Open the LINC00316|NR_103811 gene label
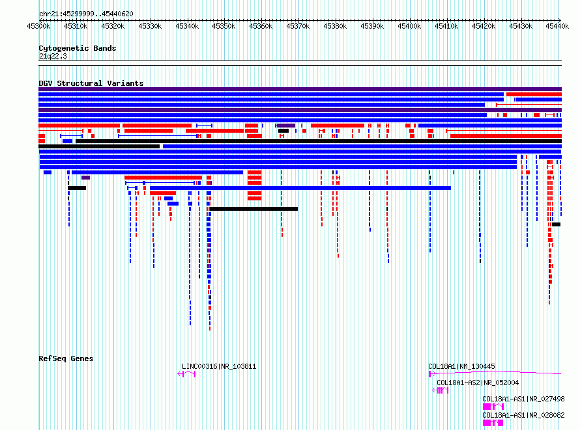 pyautogui.click(x=219, y=366)
